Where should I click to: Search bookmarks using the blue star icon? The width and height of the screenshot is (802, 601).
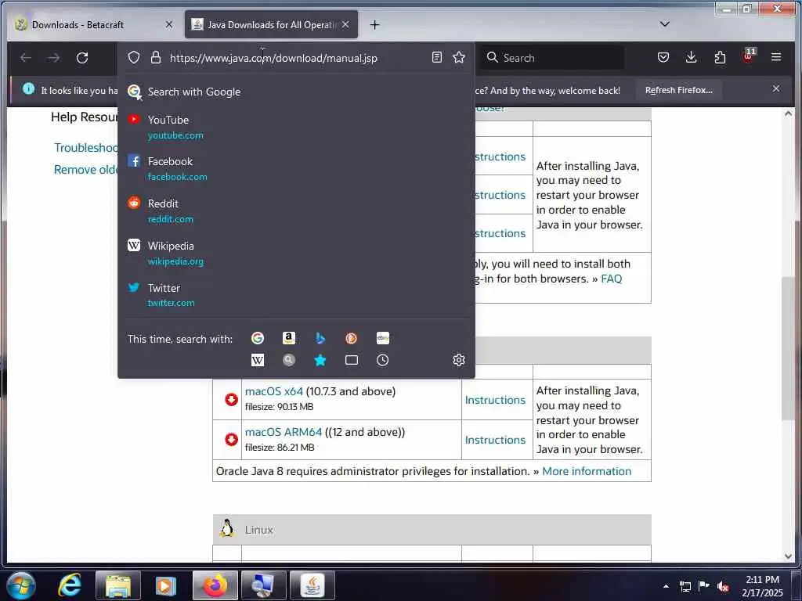[320, 360]
